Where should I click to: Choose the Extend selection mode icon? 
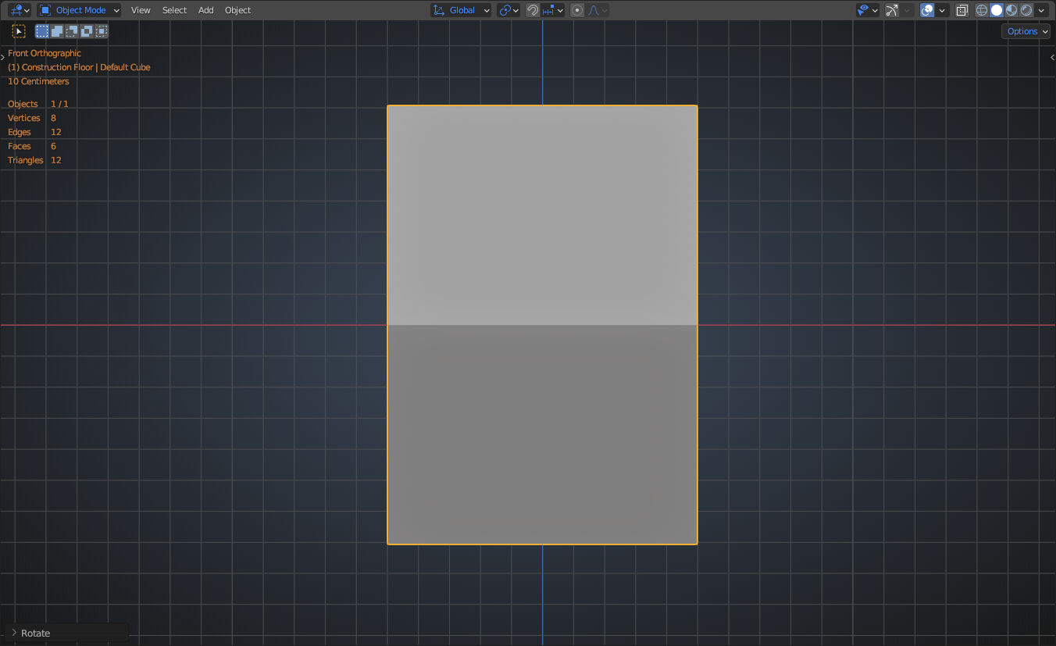tap(57, 31)
